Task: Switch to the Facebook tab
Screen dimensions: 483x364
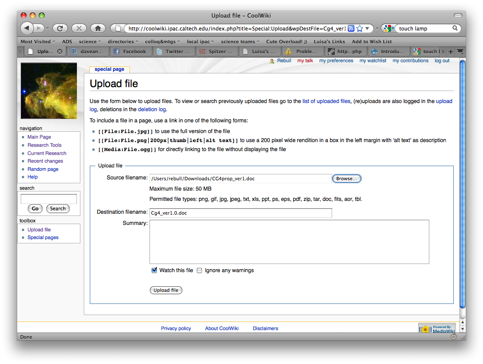Action: [x=130, y=52]
